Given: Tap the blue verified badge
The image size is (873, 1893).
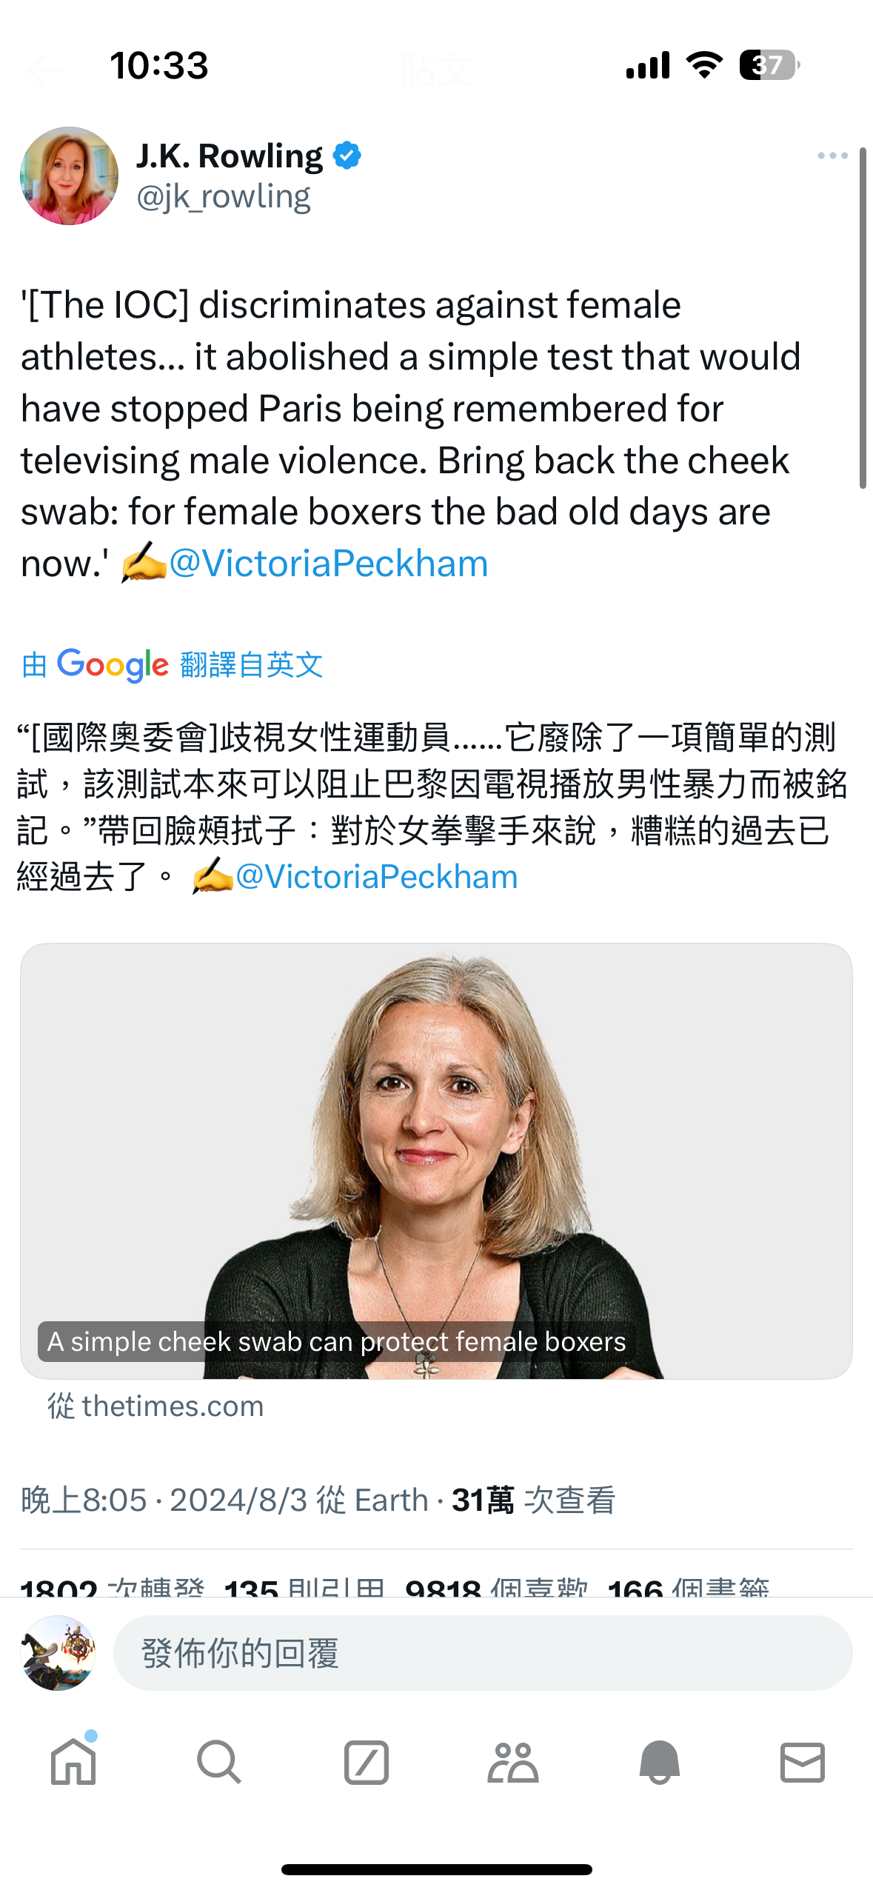Looking at the screenshot, I should click(347, 156).
